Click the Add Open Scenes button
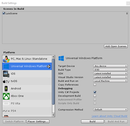Viewport: 130px width, 126px height. click(116, 46)
